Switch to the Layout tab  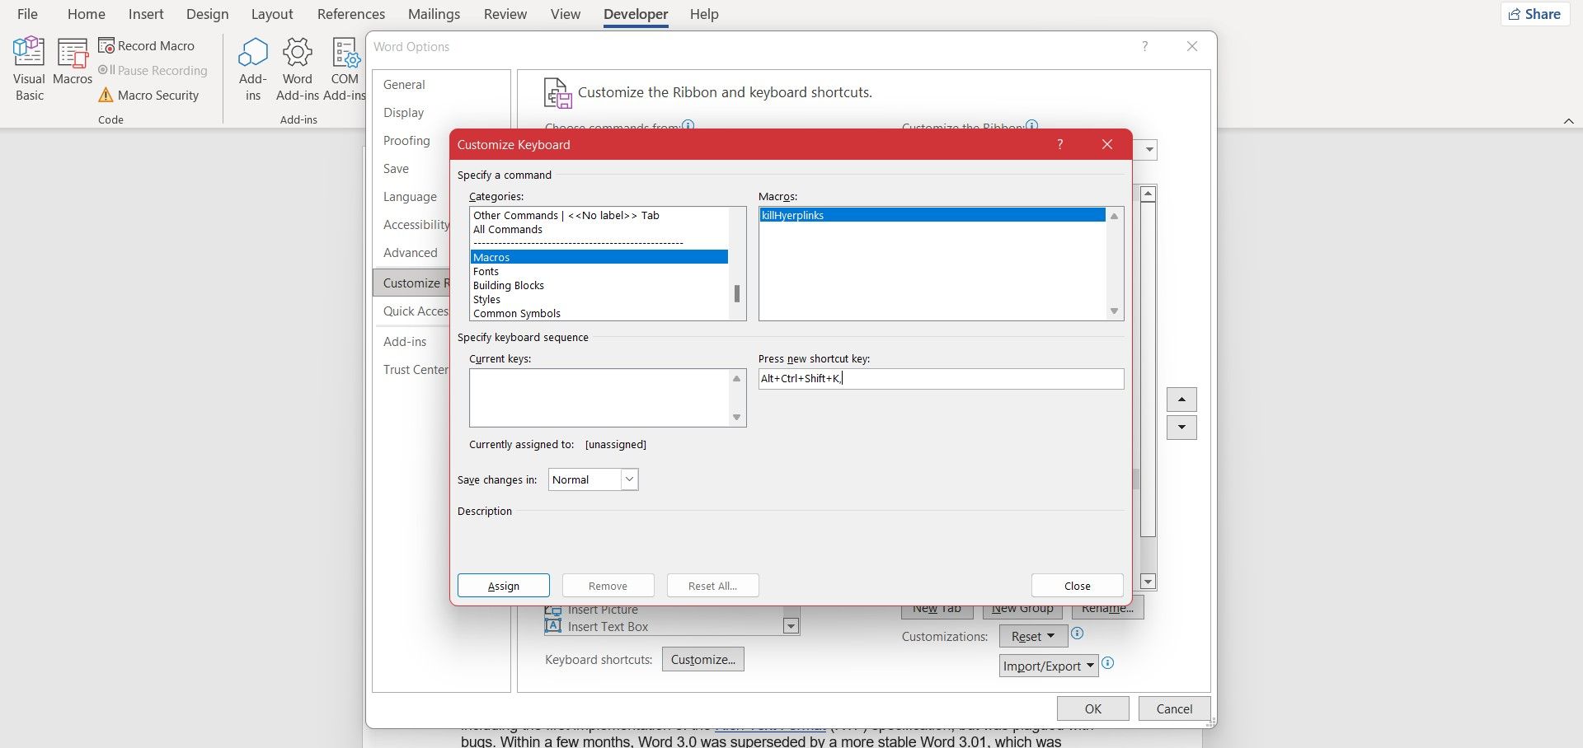272,14
